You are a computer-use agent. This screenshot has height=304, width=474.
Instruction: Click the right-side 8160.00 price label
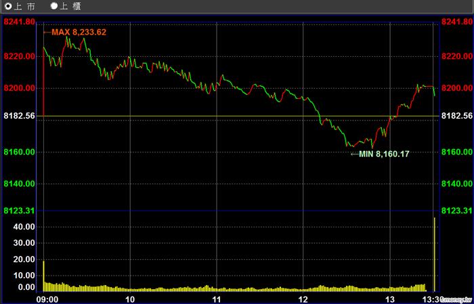(x=455, y=152)
